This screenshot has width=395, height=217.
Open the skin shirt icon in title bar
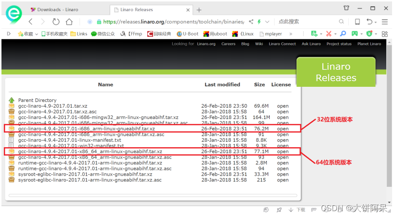[346, 8]
